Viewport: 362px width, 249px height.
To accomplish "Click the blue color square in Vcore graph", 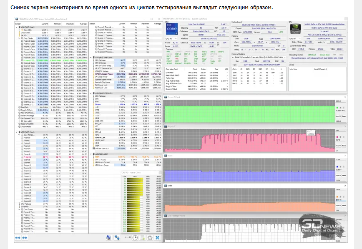I will (x=337, y=166).
